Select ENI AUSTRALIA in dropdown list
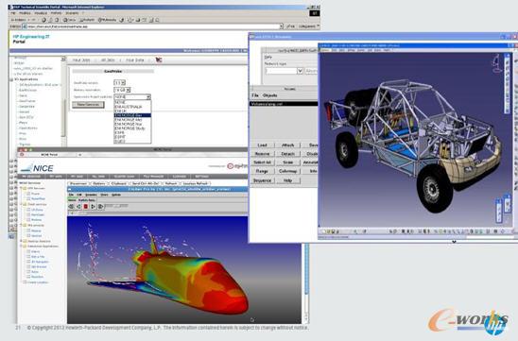 click(x=132, y=107)
